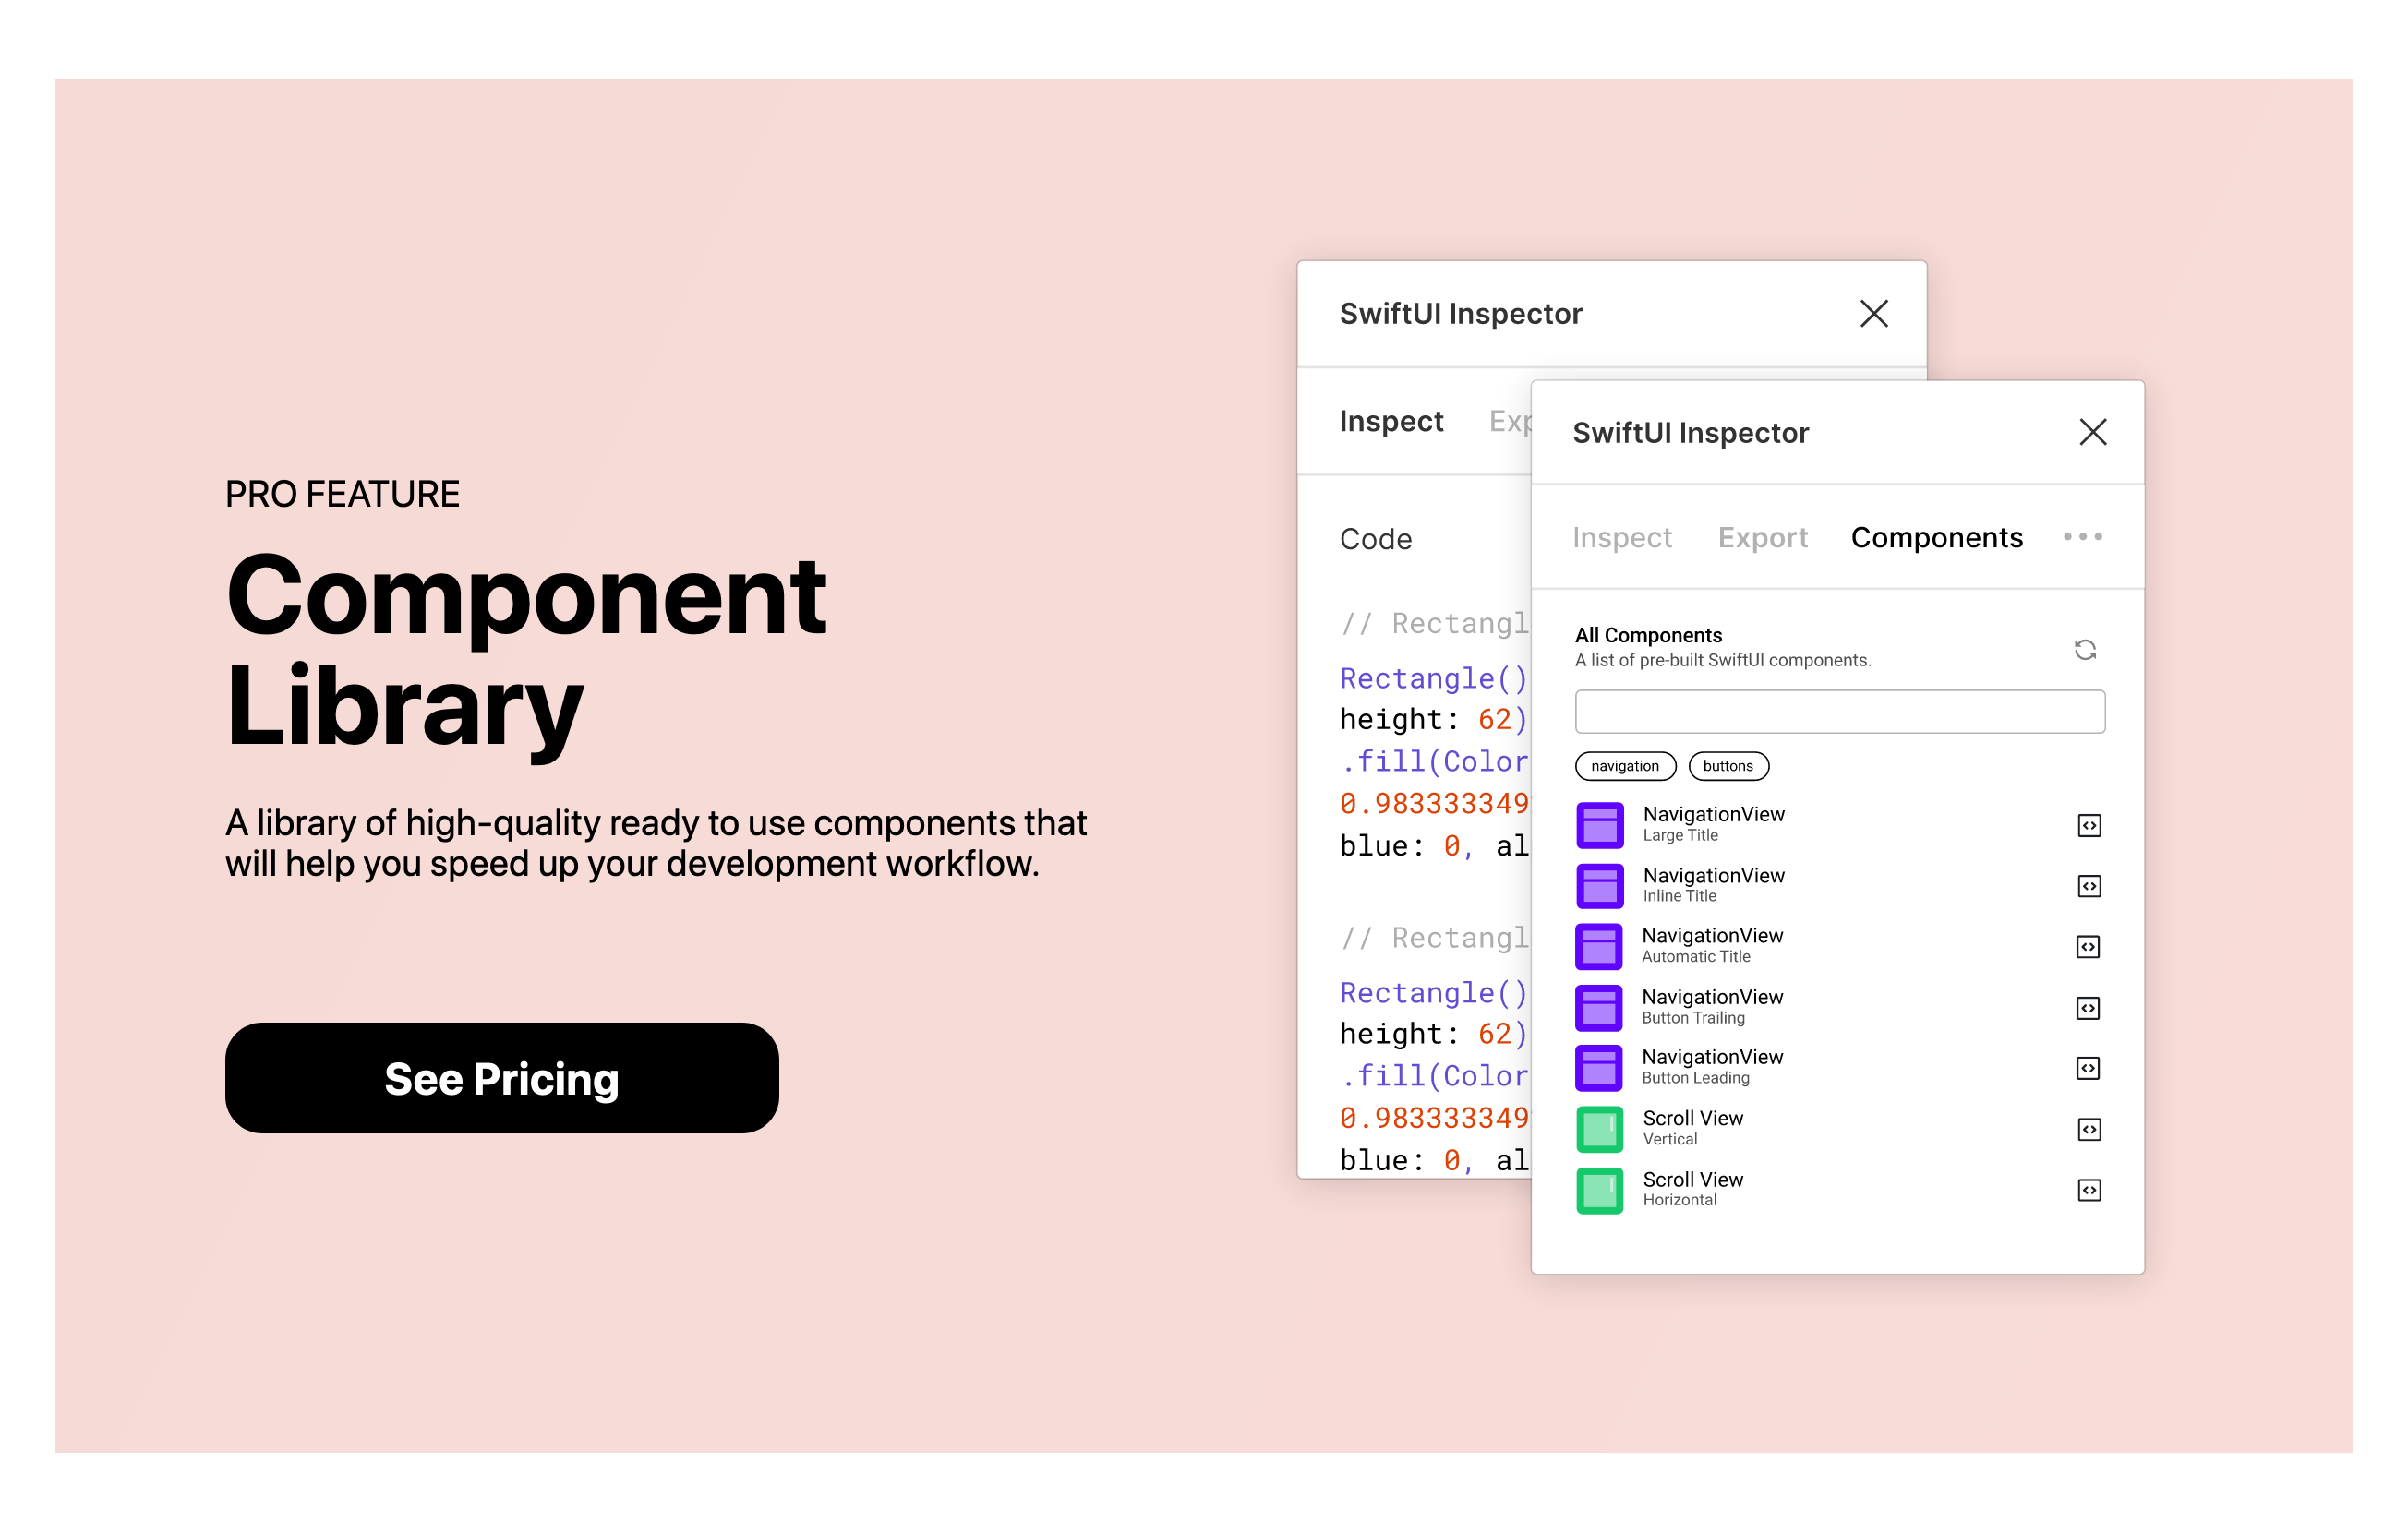Click NavigationView Inline Title purple icon
Image resolution: width=2408 pixels, height=1521 pixels.
tap(1599, 885)
